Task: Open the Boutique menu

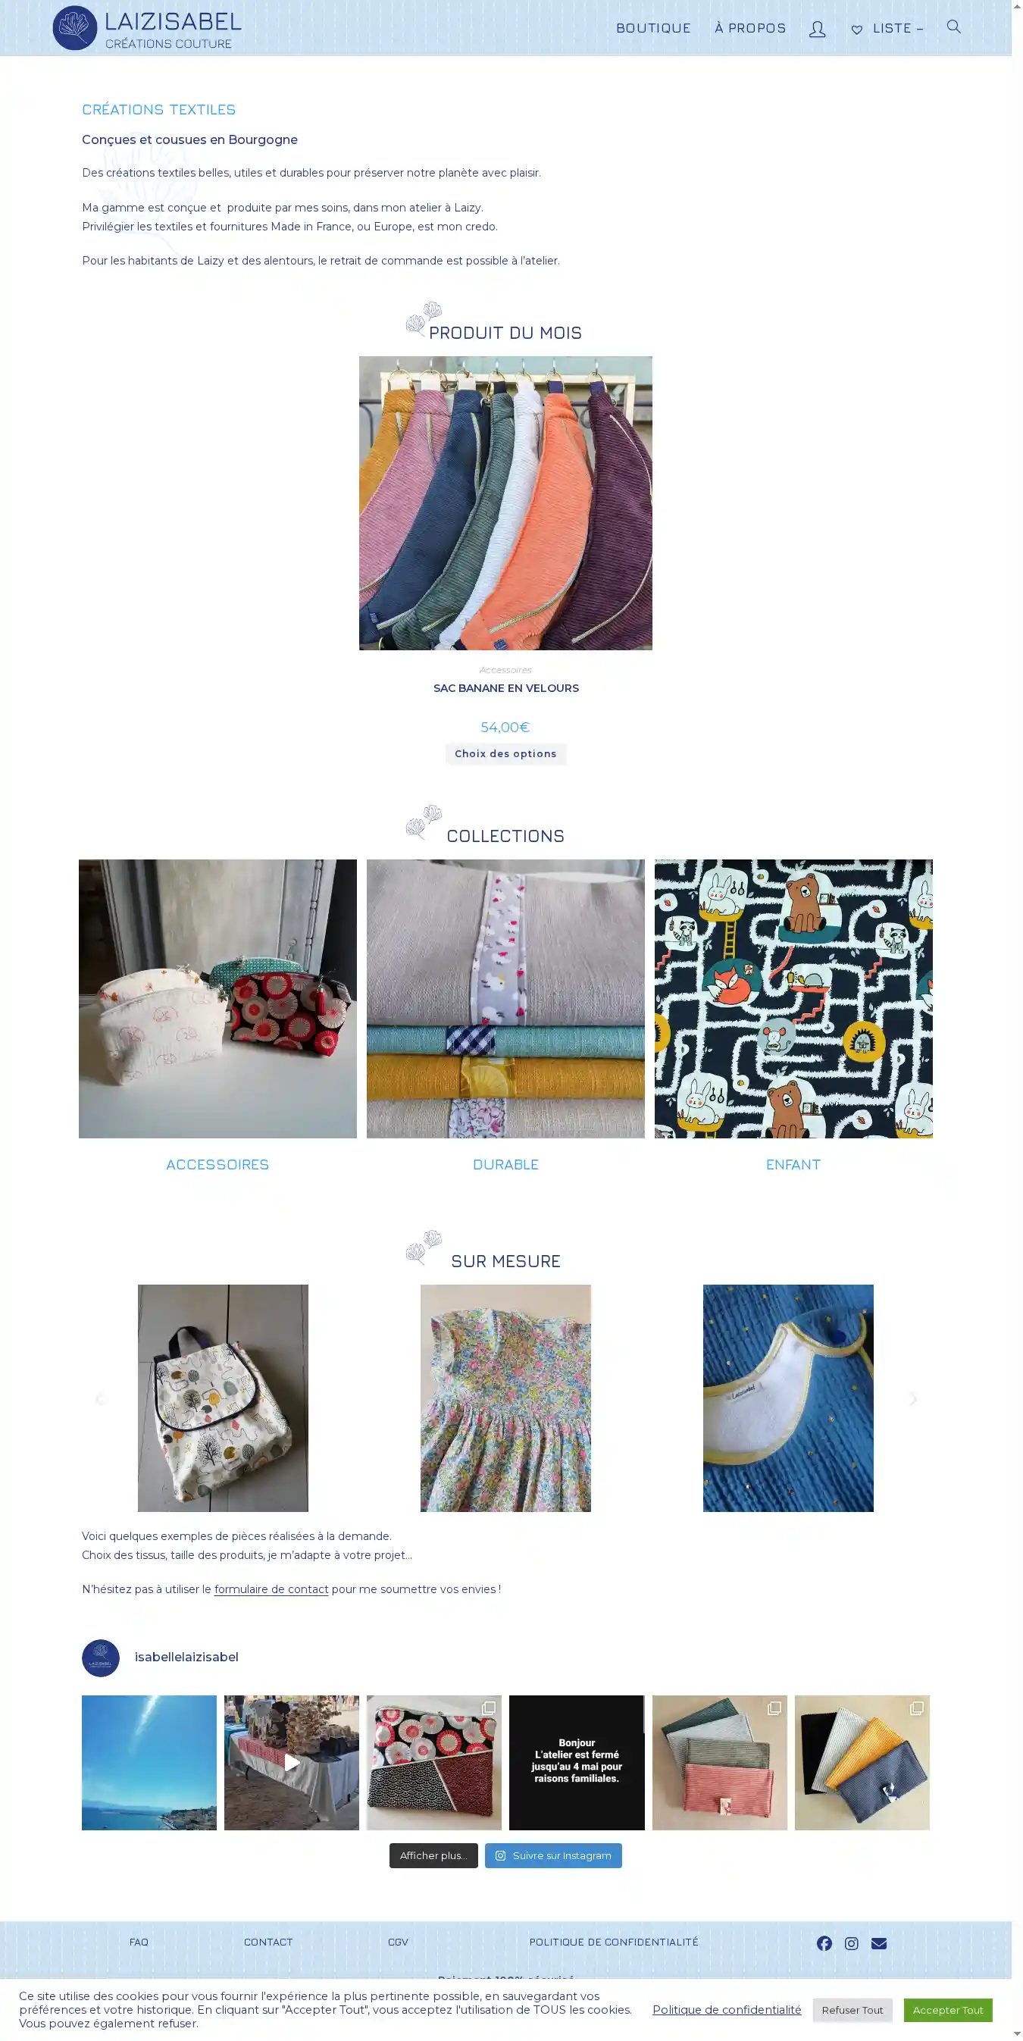Action: pyautogui.click(x=653, y=29)
